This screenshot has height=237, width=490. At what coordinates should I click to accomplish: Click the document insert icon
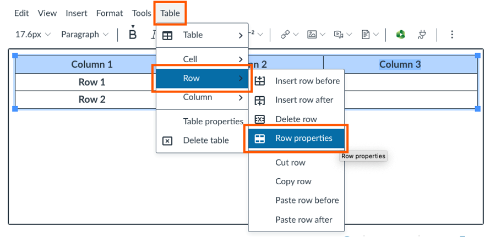366,35
